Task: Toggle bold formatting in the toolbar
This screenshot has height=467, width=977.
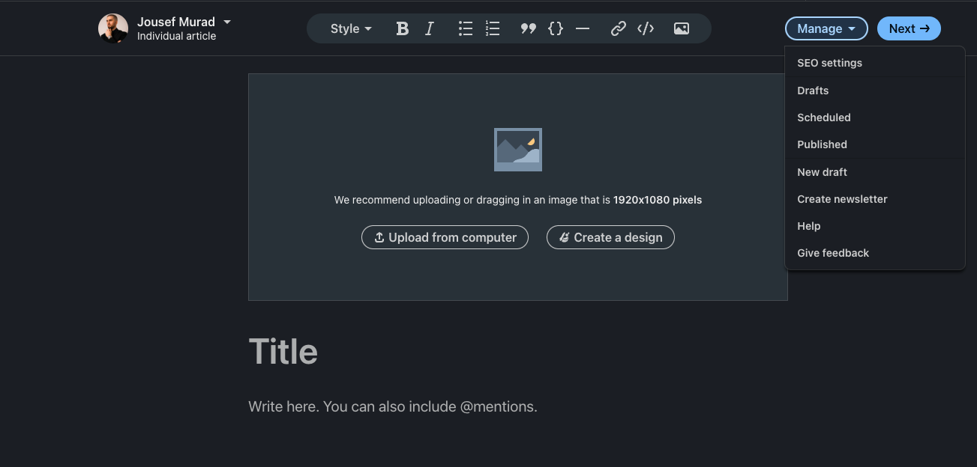Action: coord(402,28)
